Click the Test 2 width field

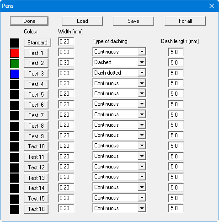[66, 63]
